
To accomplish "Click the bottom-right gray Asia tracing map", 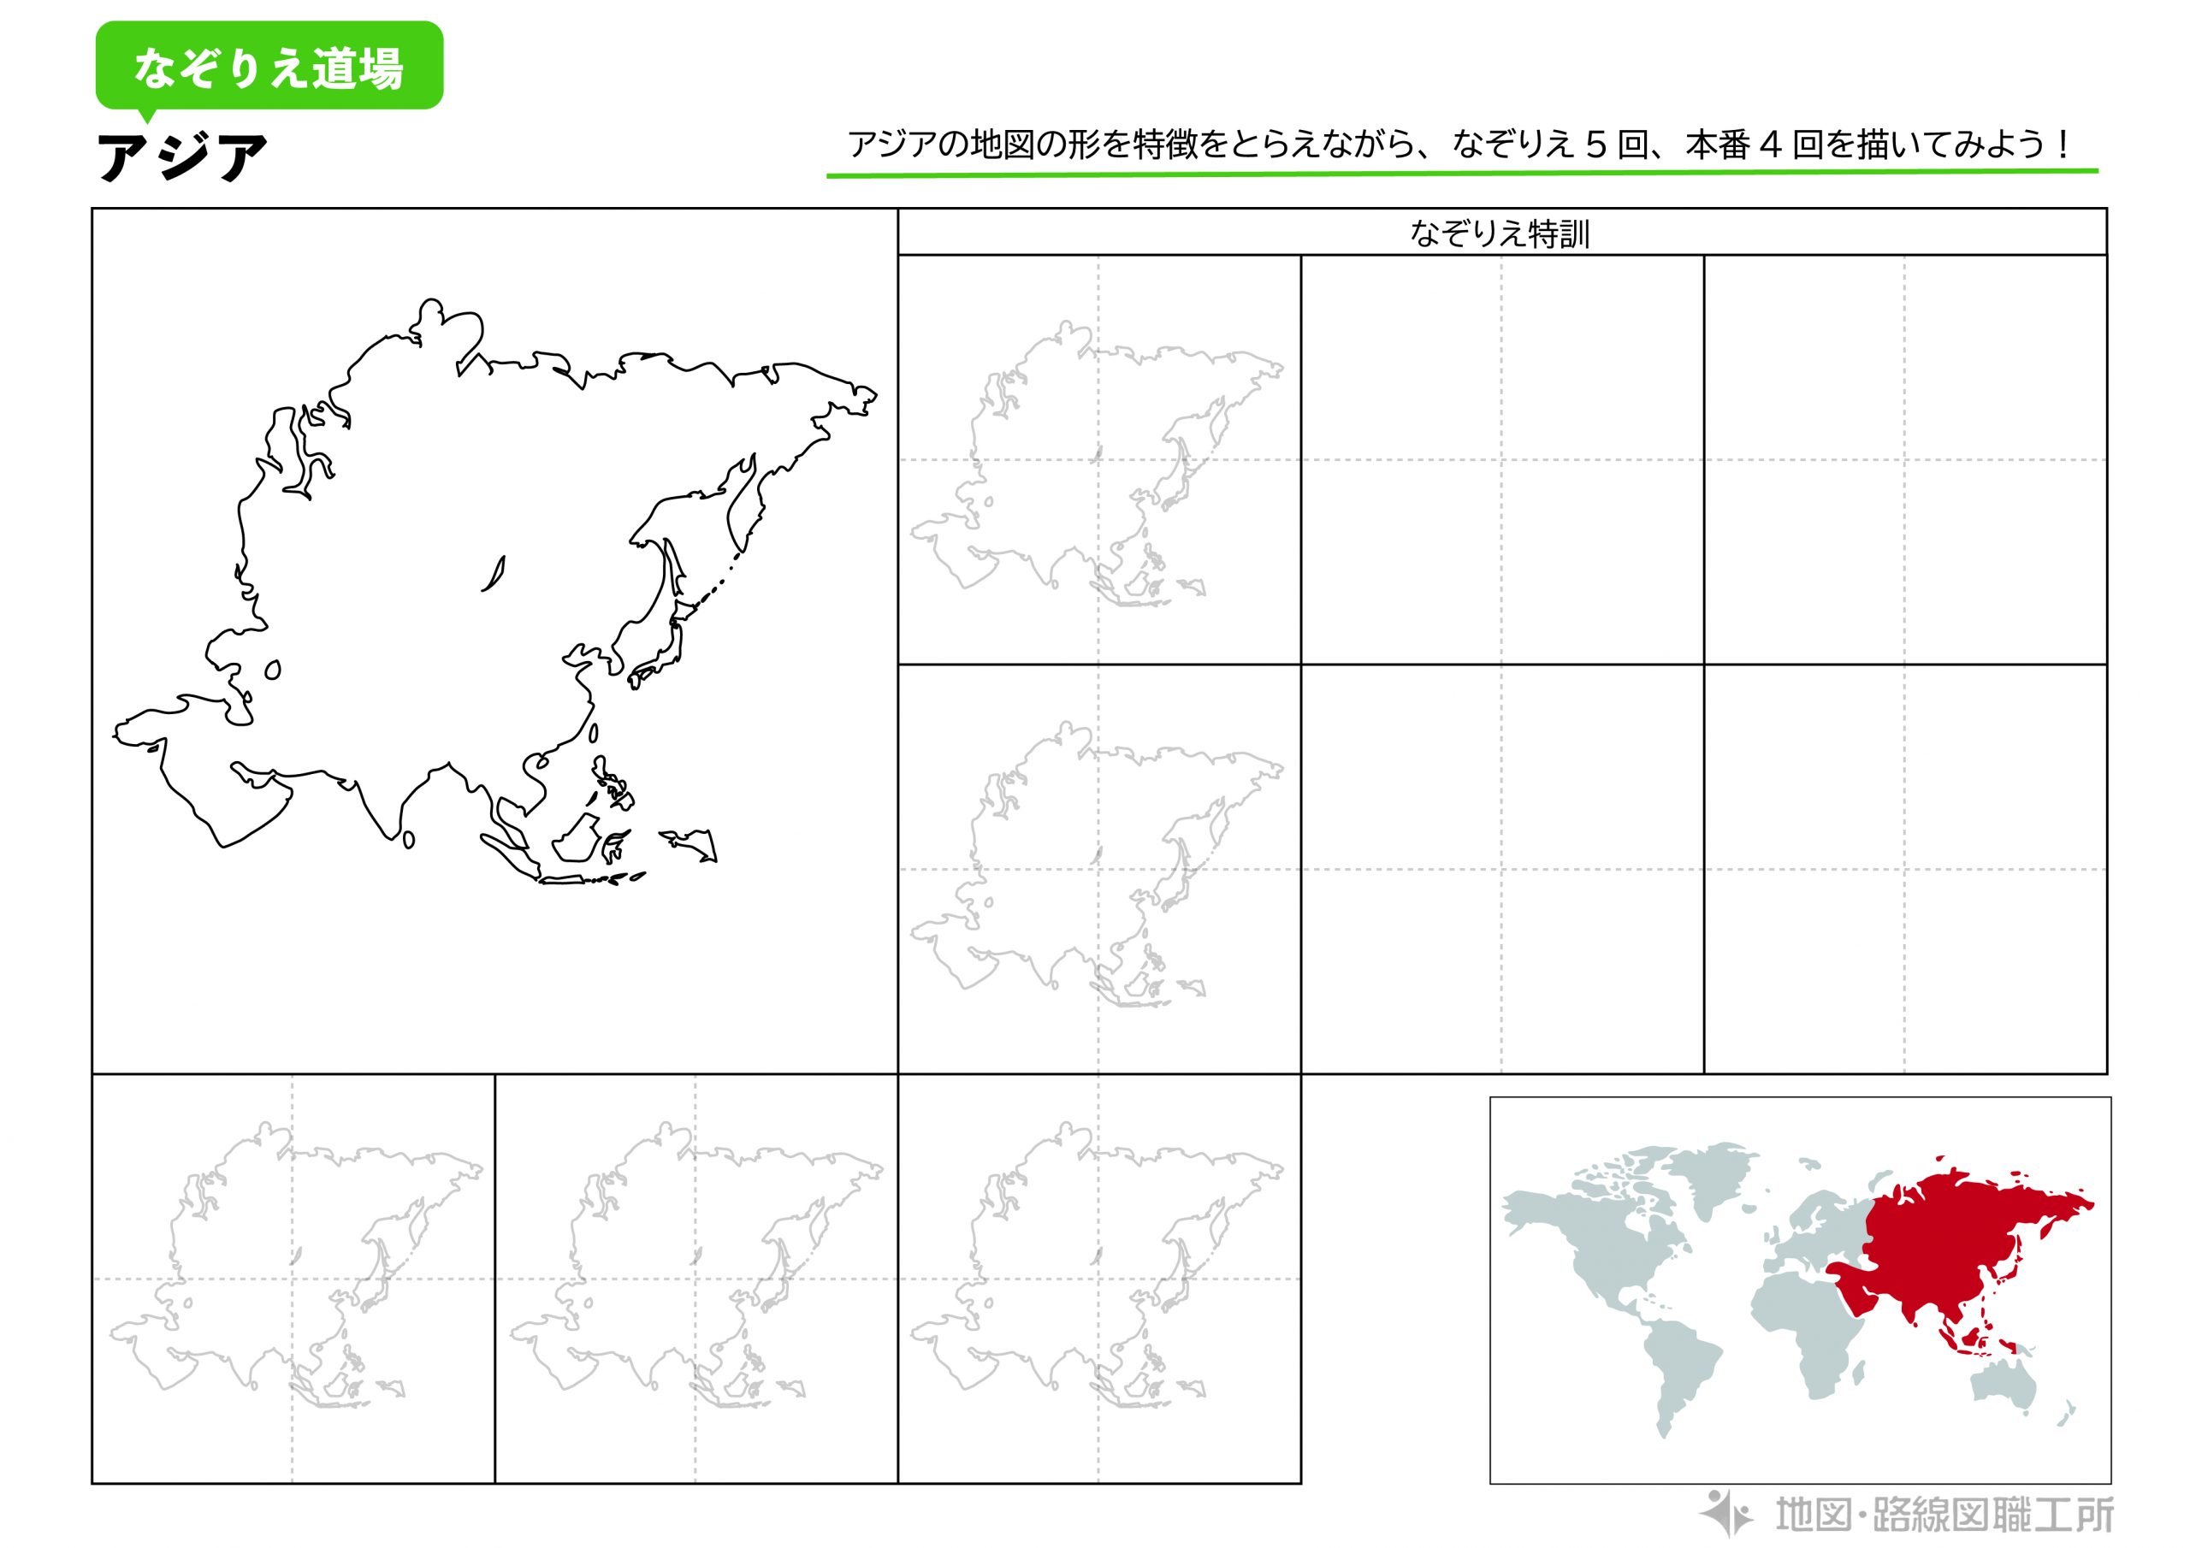I will coord(1097,1266).
